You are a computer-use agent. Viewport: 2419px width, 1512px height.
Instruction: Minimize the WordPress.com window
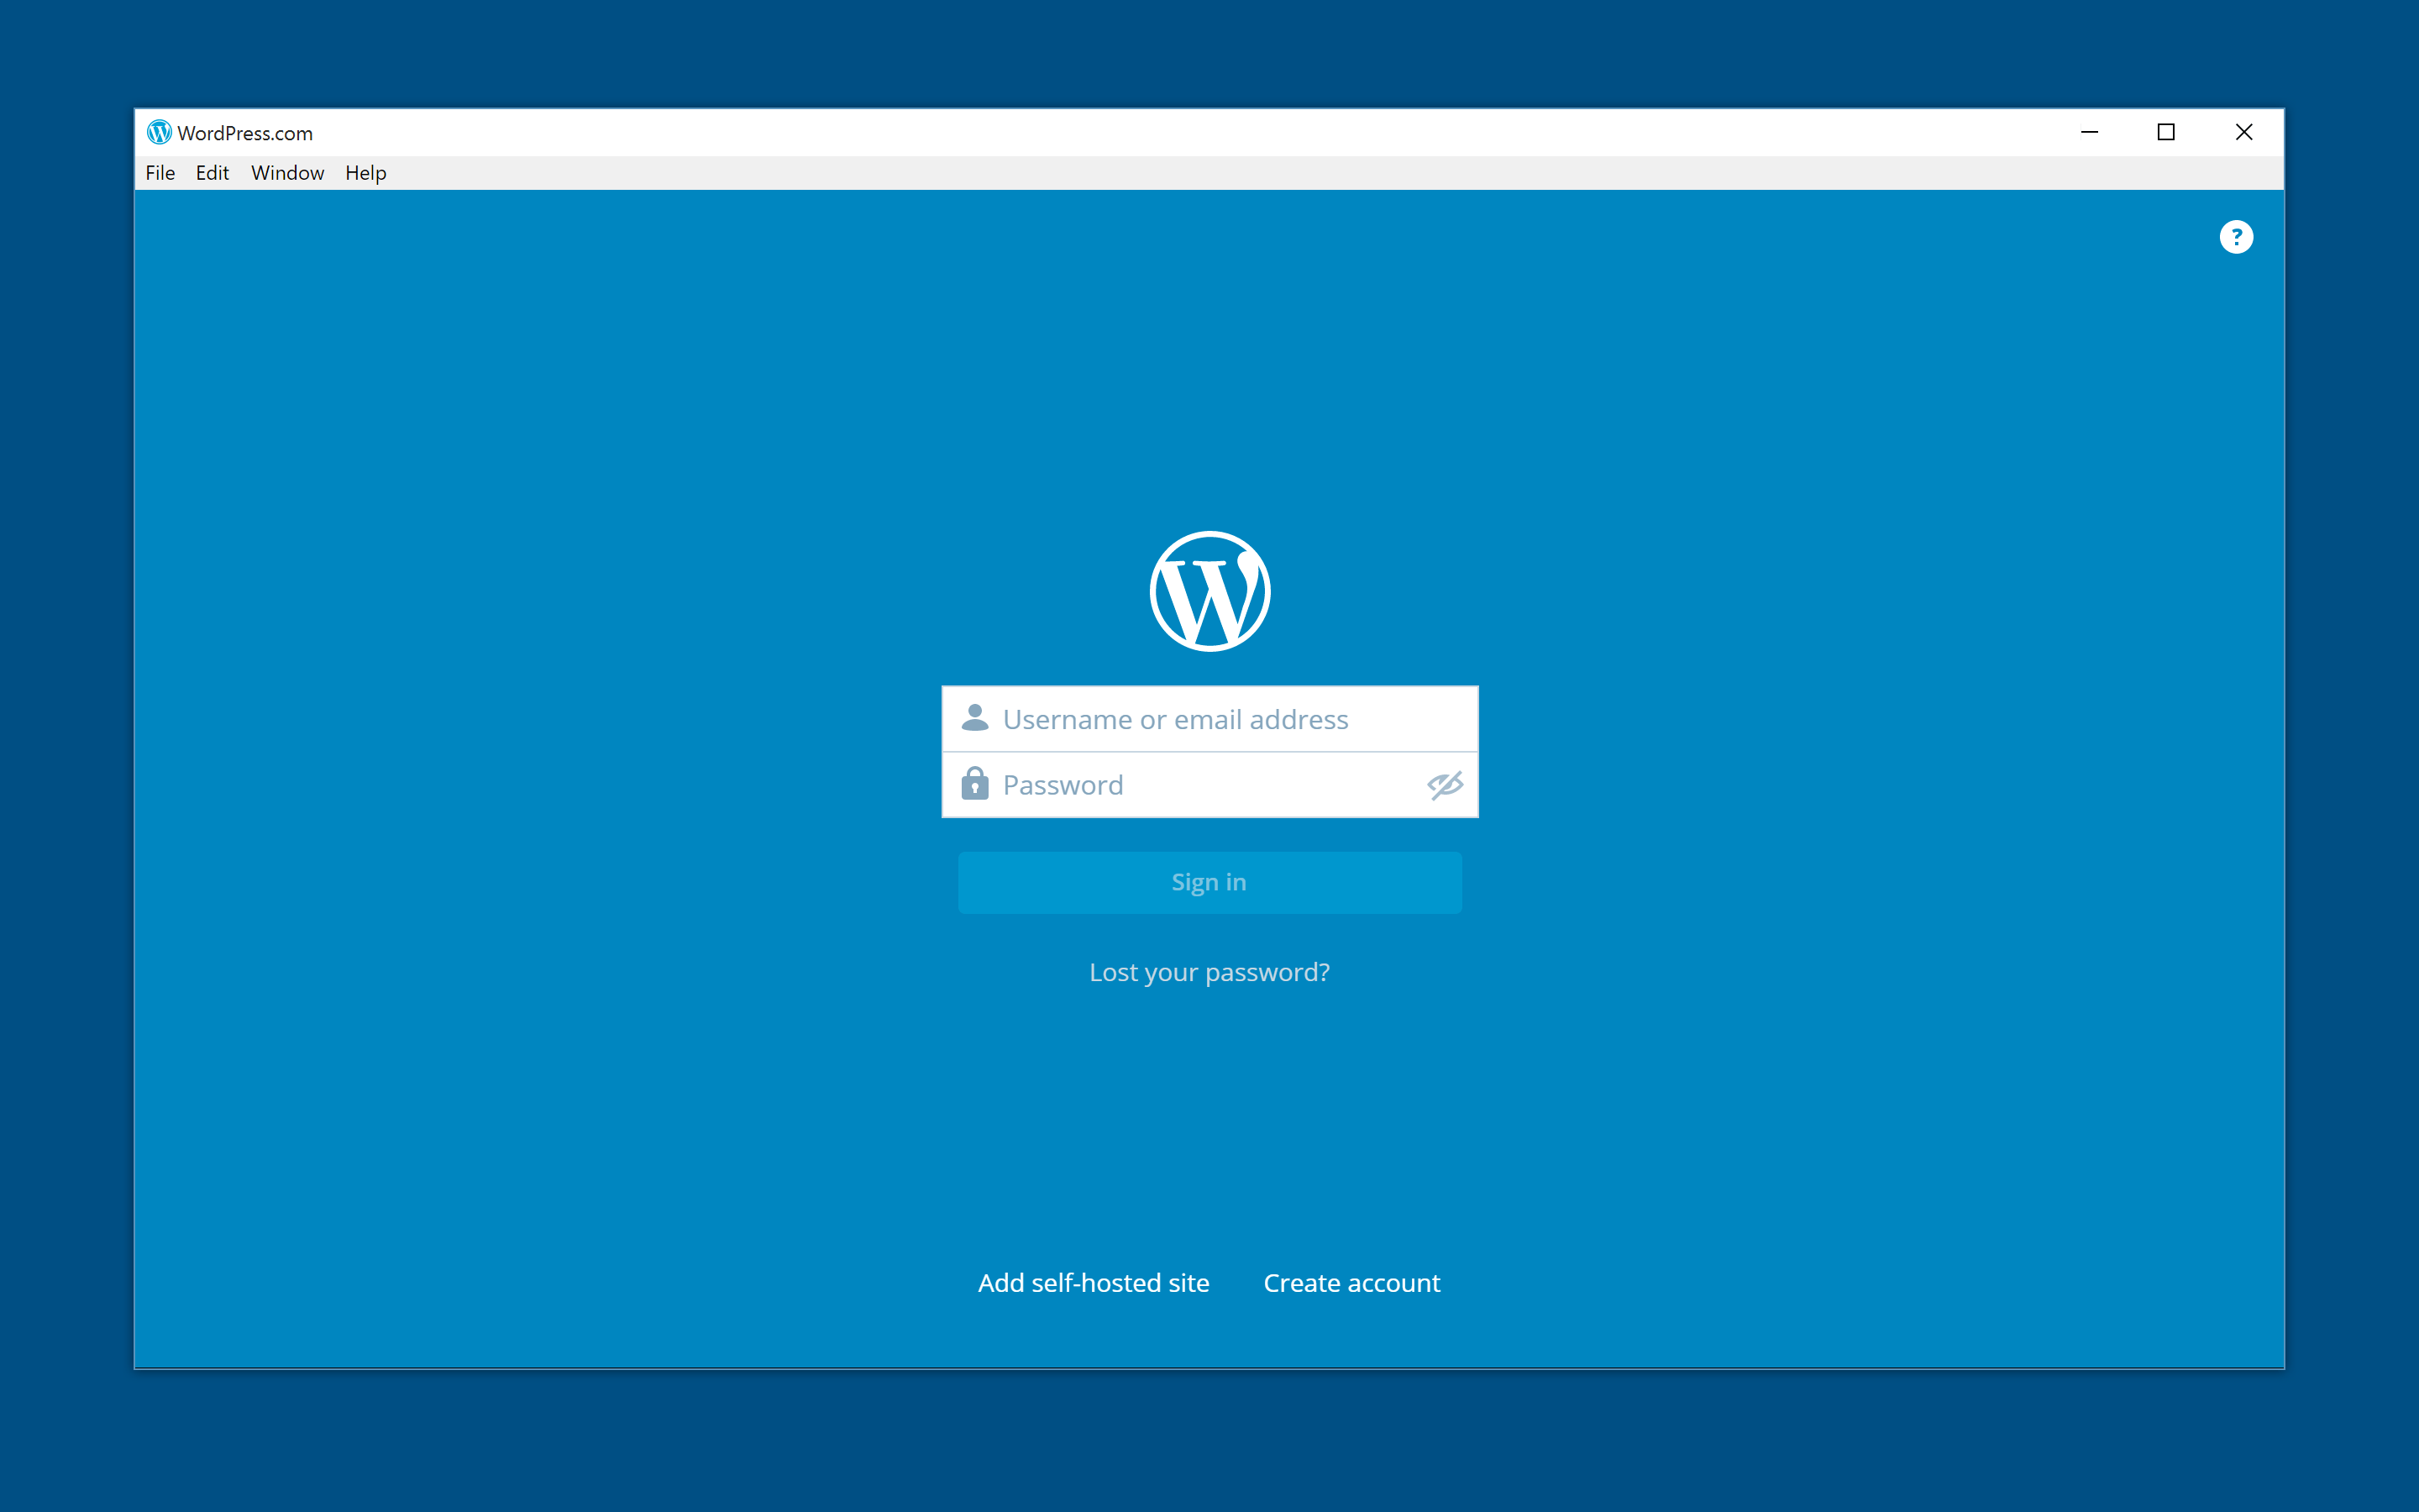[x=2089, y=132]
